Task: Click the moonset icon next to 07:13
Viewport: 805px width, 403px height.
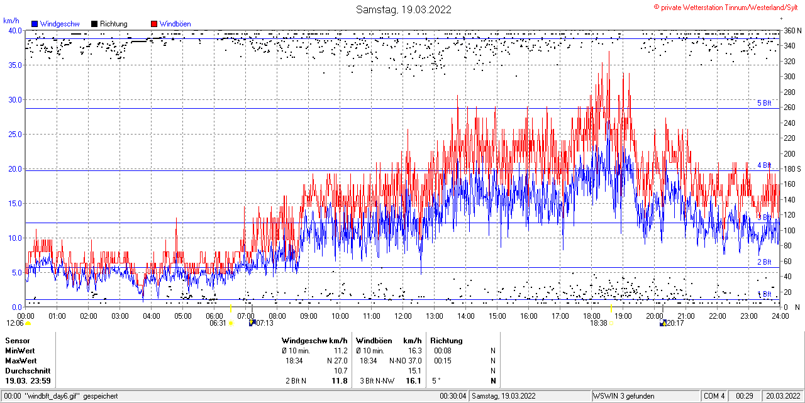Action: 252,323
